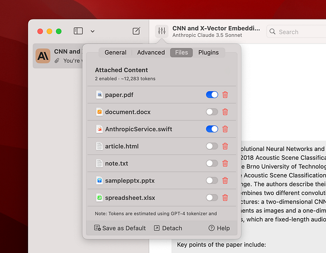Start a new chat with compose icon
Image resolution: width=326 pixels, height=253 pixels.
coord(136,31)
